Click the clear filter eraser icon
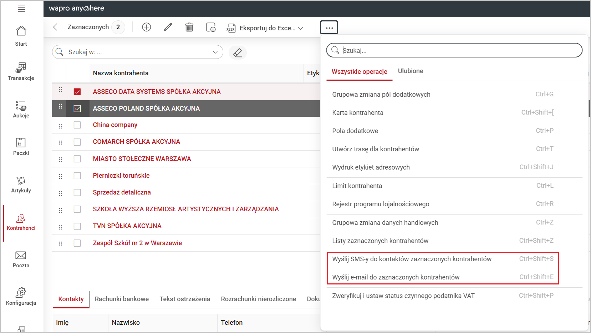The image size is (591, 333). click(238, 52)
